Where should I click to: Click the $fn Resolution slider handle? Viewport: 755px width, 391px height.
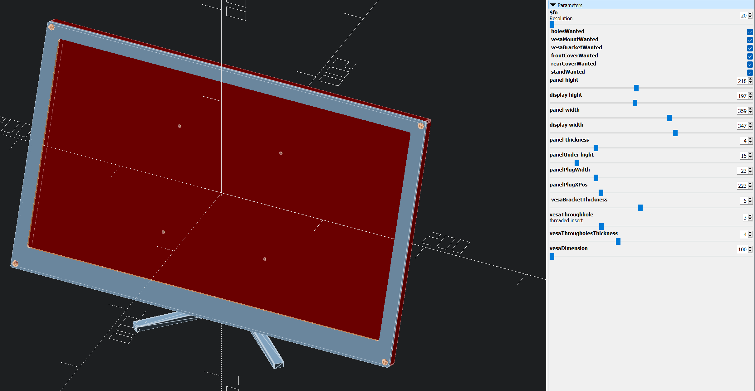click(552, 25)
